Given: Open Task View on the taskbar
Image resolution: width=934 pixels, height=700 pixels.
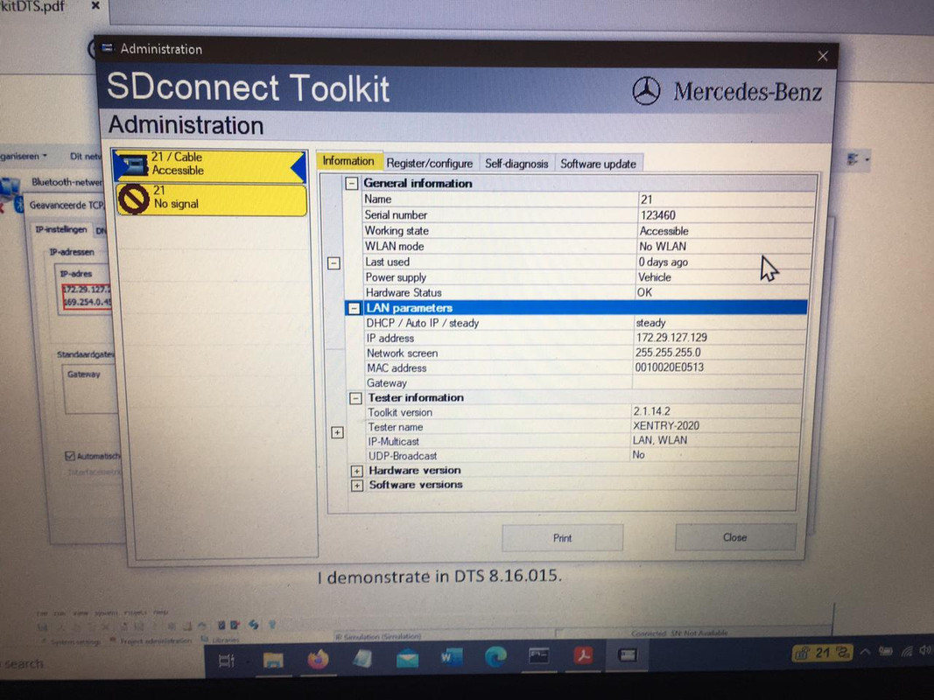Looking at the screenshot, I should (x=227, y=661).
